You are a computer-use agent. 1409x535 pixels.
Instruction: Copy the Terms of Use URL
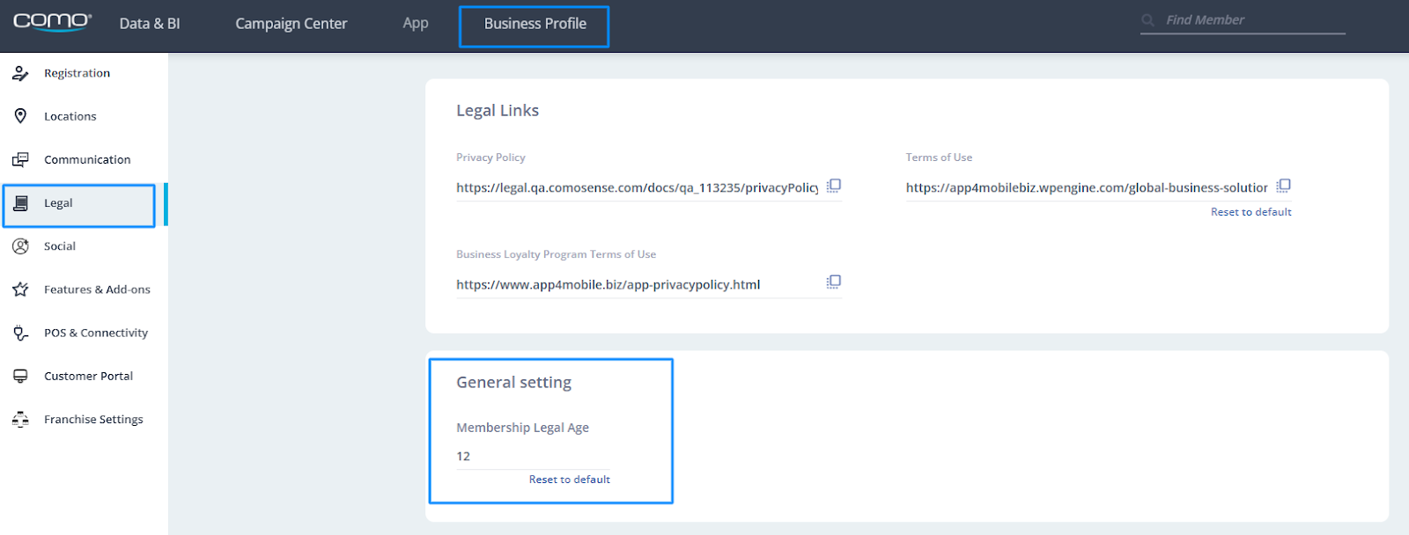tap(1283, 186)
